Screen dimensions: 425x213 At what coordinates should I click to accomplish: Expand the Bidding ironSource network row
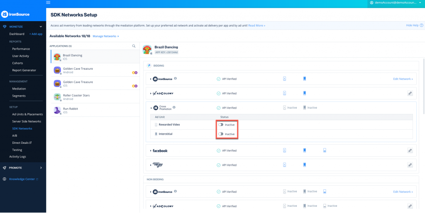click(151, 79)
